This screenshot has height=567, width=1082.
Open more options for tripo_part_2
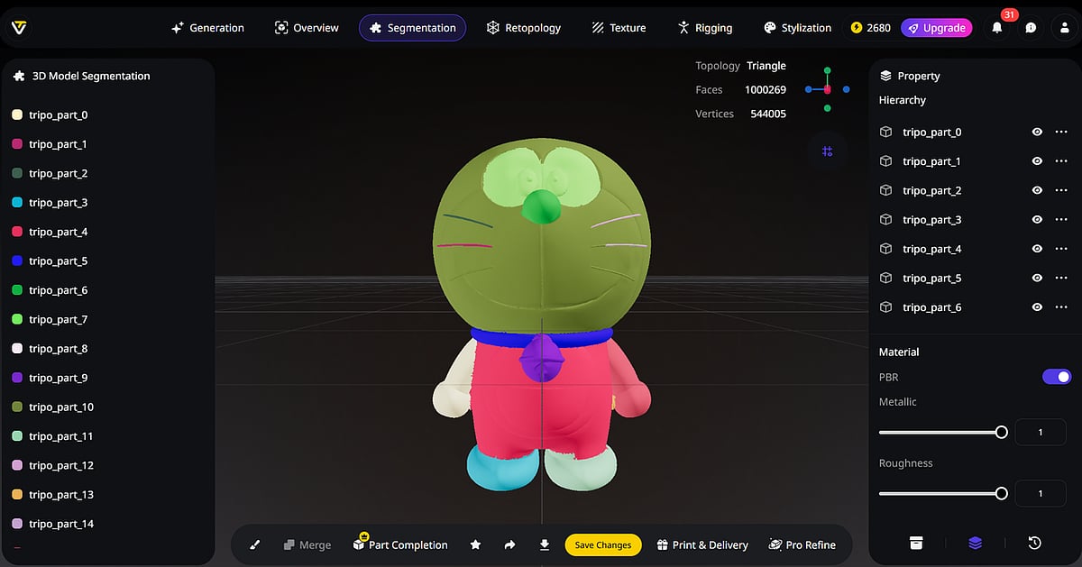coord(1060,190)
